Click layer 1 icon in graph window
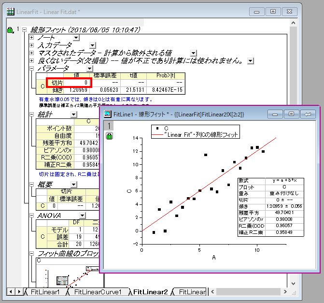 pos(110,126)
